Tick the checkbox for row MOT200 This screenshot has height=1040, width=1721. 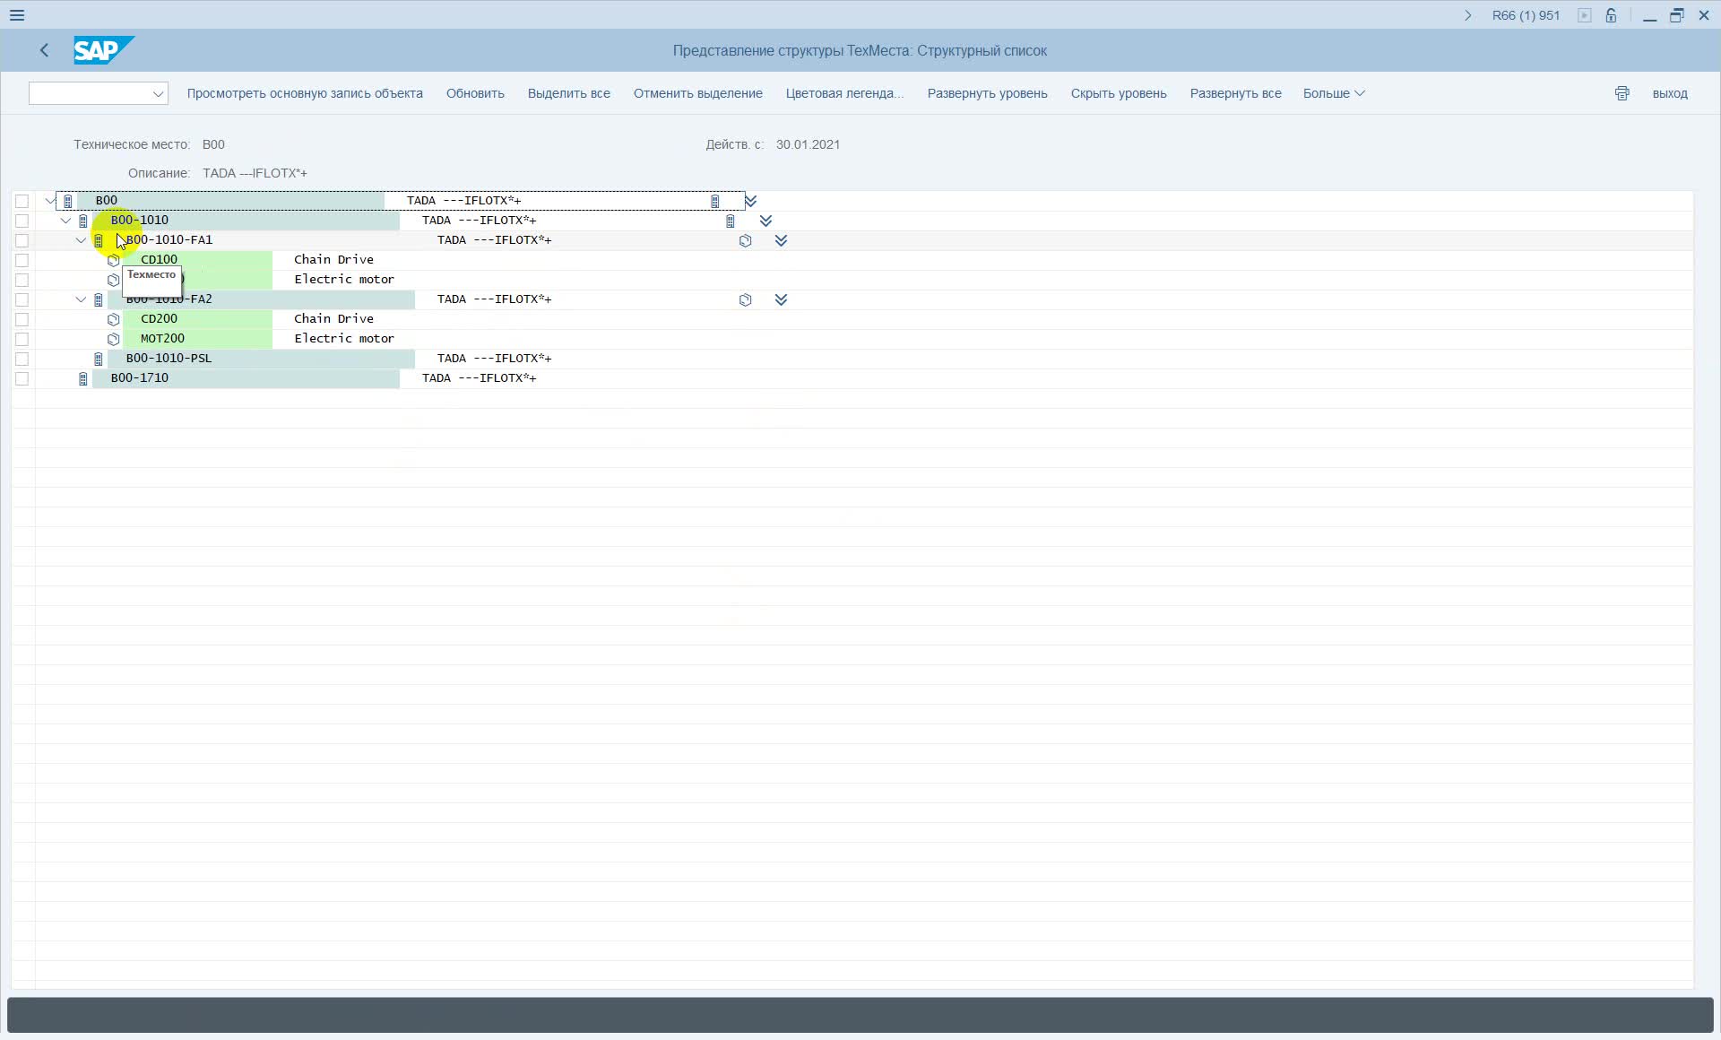point(22,339)
